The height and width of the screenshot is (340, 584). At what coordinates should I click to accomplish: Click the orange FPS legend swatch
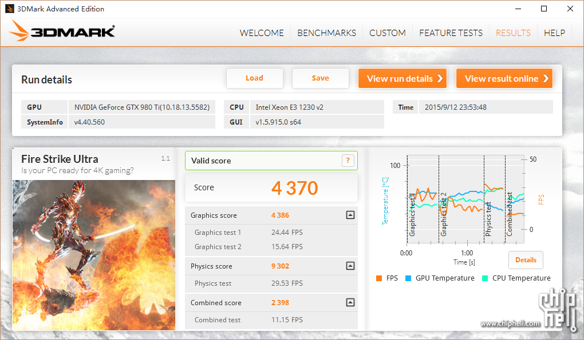[x=379, y=278]
